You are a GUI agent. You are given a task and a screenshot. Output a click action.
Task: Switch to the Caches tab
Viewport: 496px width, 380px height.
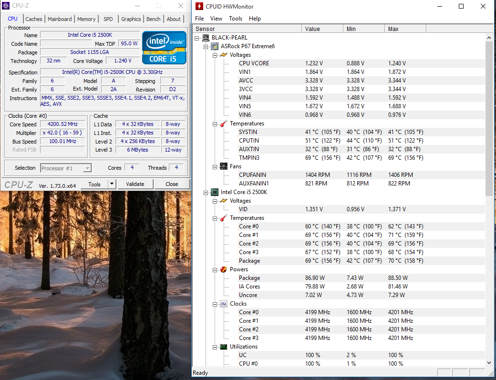34,19
